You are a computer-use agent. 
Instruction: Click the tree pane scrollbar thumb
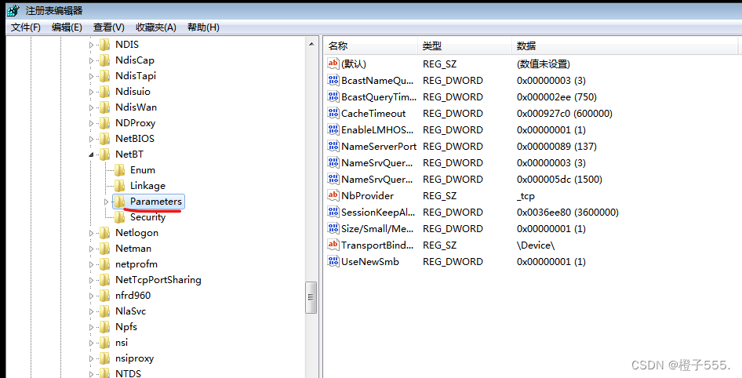[311, 297]
